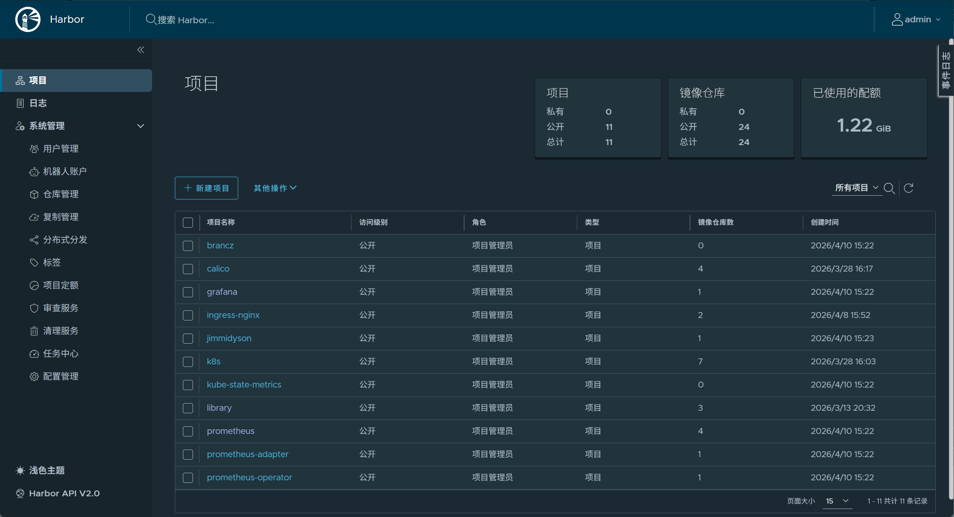Sort by 镜像仓库数 column header
The height and width of the screenshot is (517, 954).
[x=715, y=222]
